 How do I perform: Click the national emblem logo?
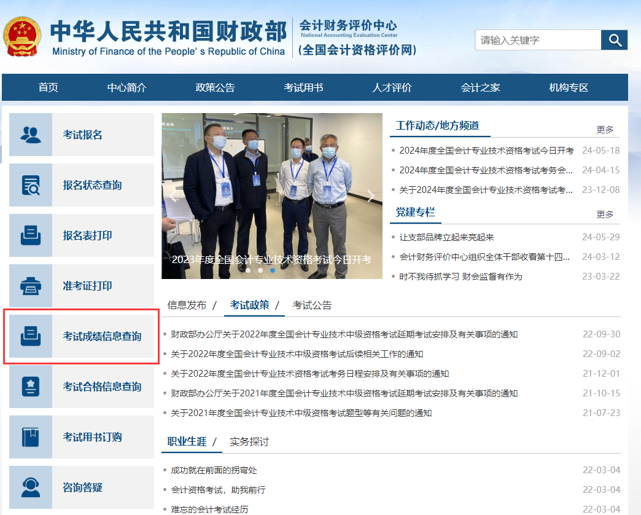pos(23,36)
